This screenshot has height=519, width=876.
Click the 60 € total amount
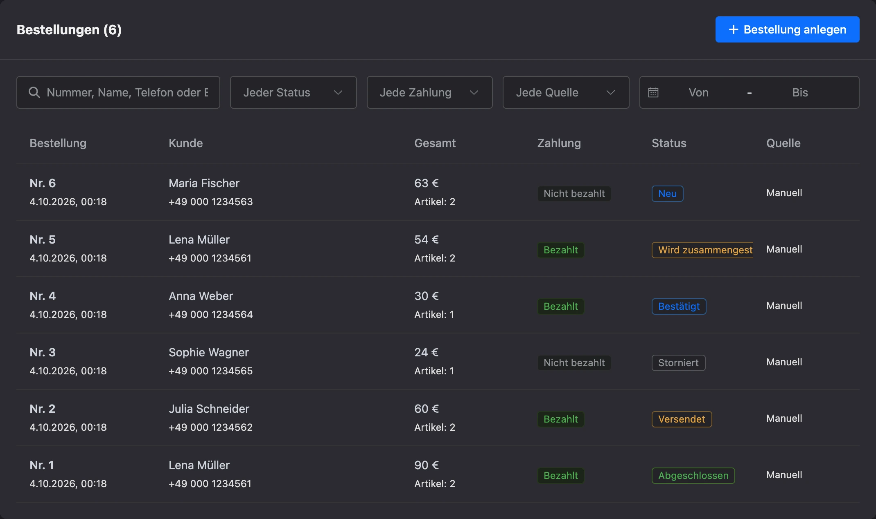(427, 409)
